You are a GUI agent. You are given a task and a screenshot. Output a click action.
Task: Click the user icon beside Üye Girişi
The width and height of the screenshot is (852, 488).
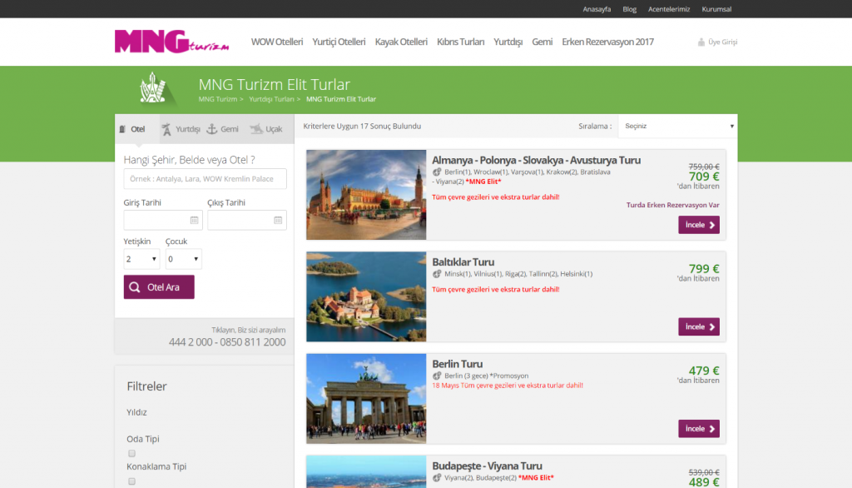(701, 42)
